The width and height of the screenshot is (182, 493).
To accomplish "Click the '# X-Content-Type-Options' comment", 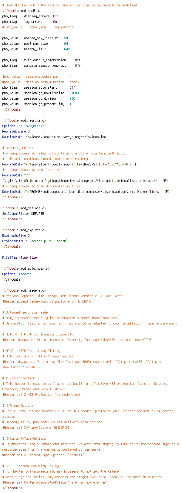I will pyautogui.click(x=24, y=438).
